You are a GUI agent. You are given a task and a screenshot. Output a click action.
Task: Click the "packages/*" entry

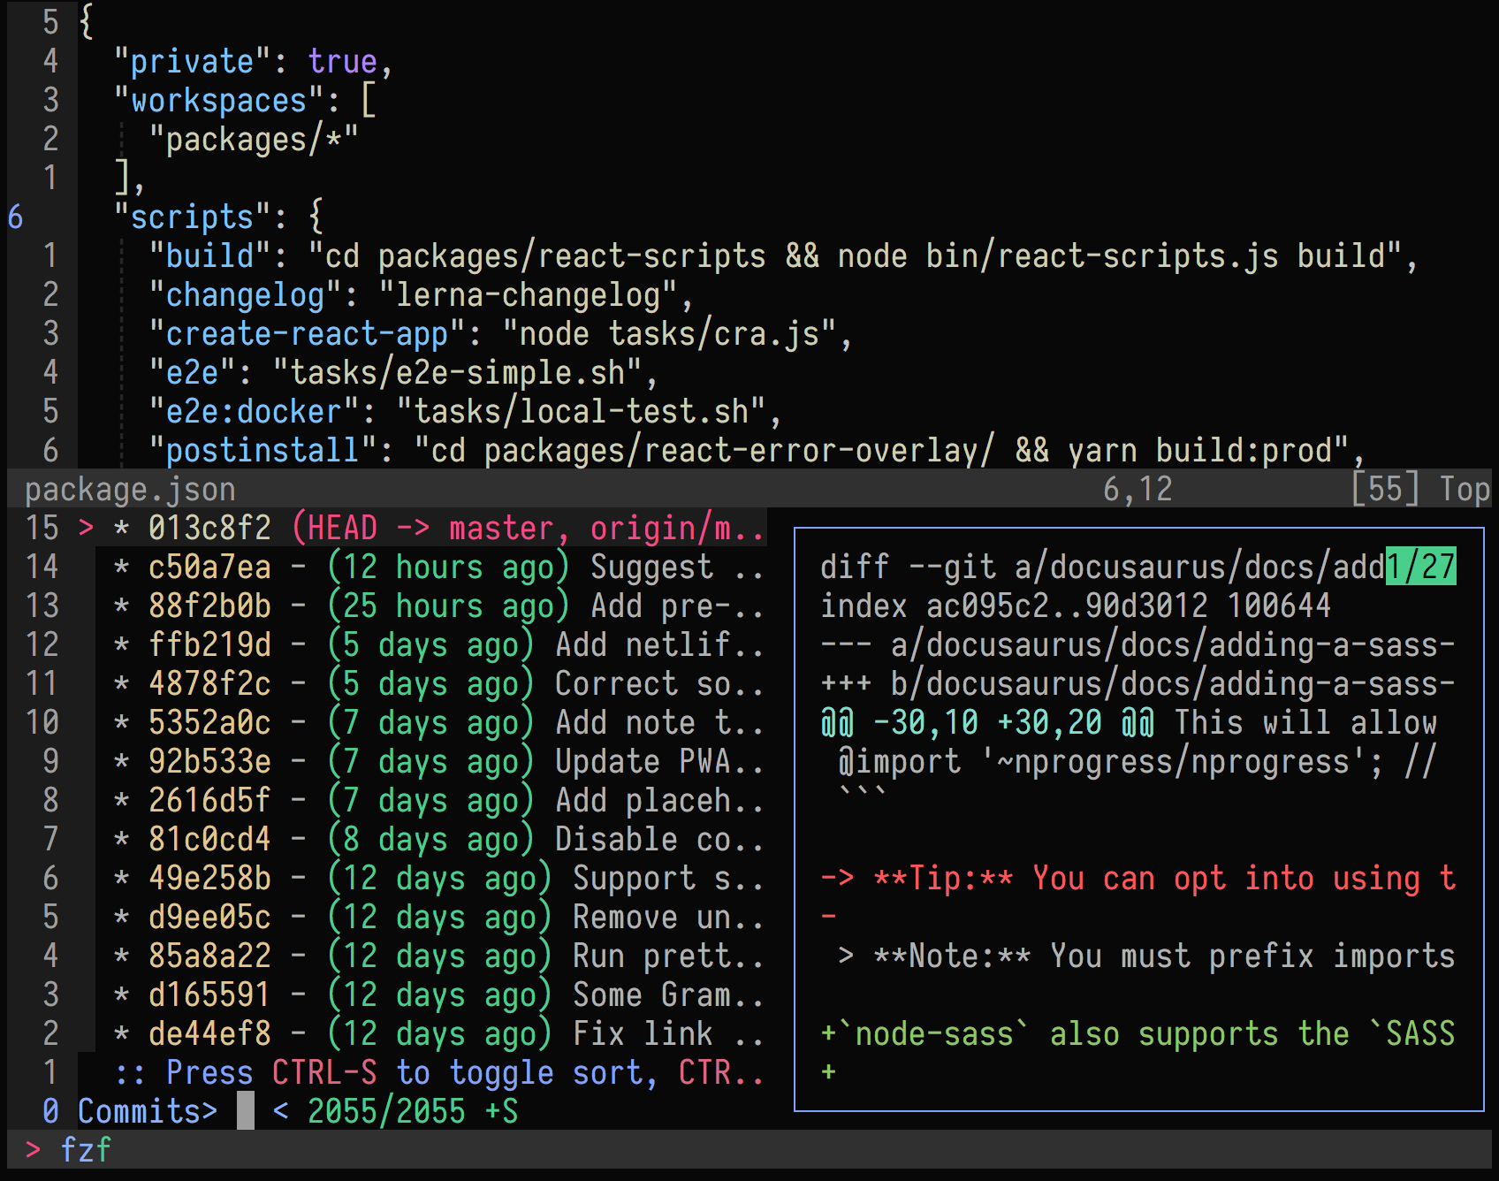coord(254,139)
